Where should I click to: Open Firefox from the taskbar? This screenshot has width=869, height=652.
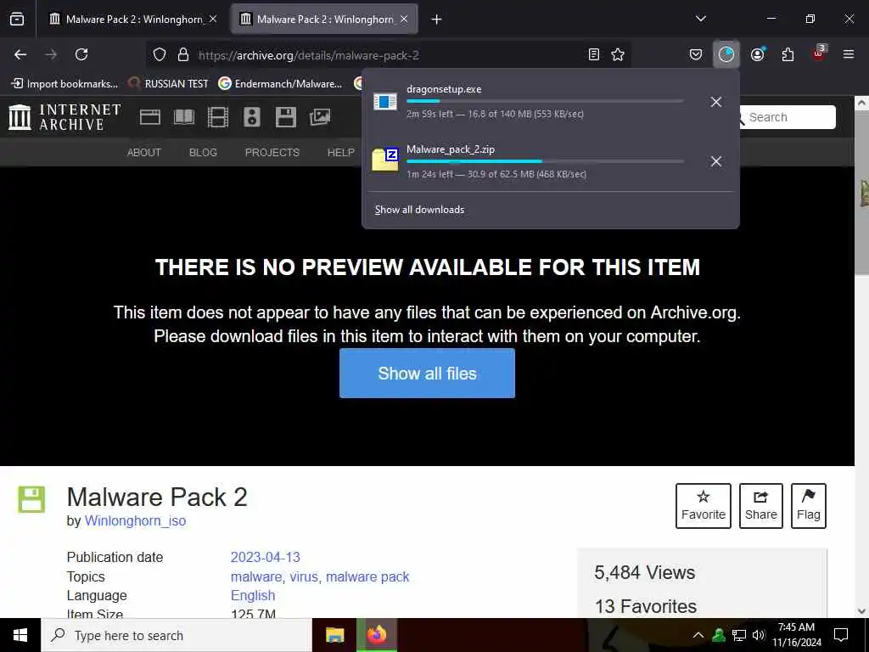377,635
